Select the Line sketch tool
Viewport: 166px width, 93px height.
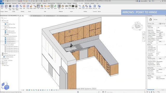point(6,7)
